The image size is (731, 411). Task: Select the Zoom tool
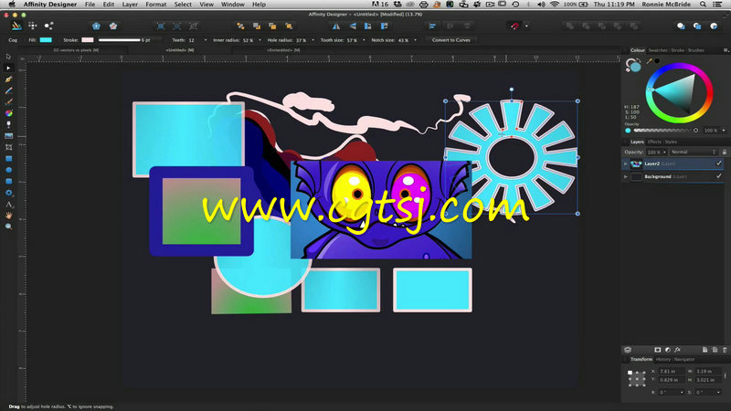8,227
